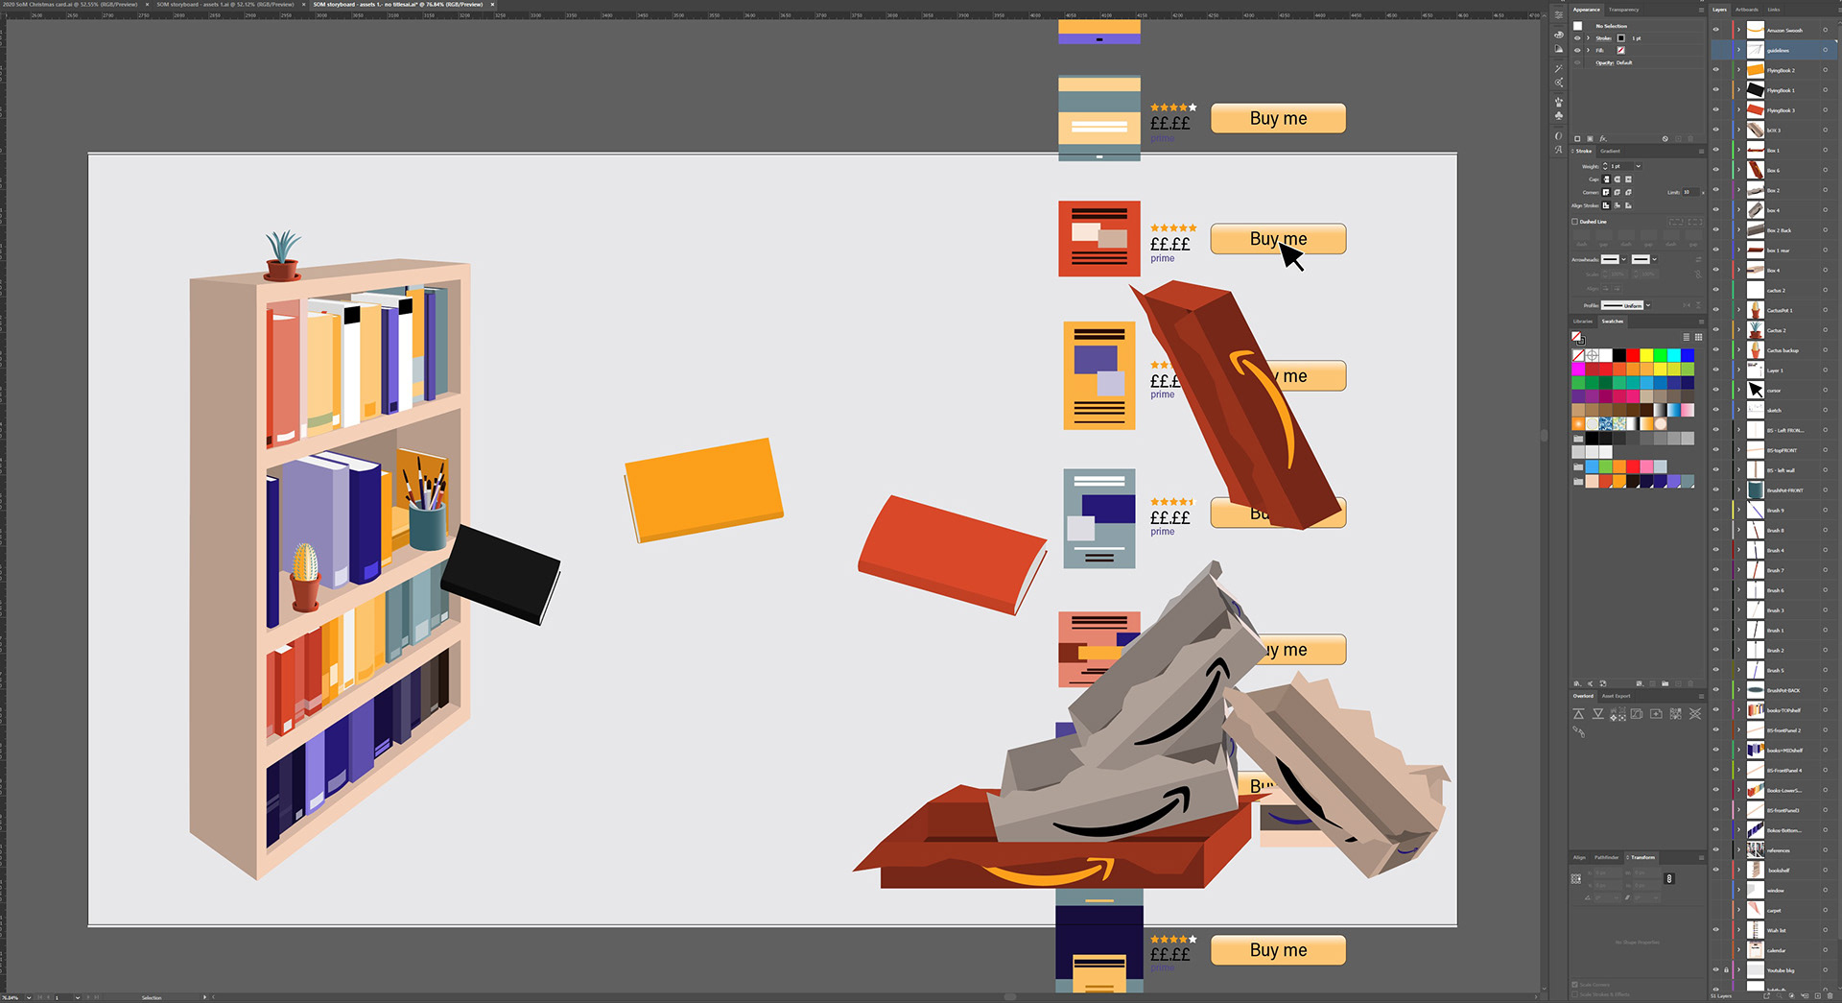This screenshot has width=1842, height=1003.
Task: Expand the Box 2 Back layer
Action: click(x=1738, y=230)
